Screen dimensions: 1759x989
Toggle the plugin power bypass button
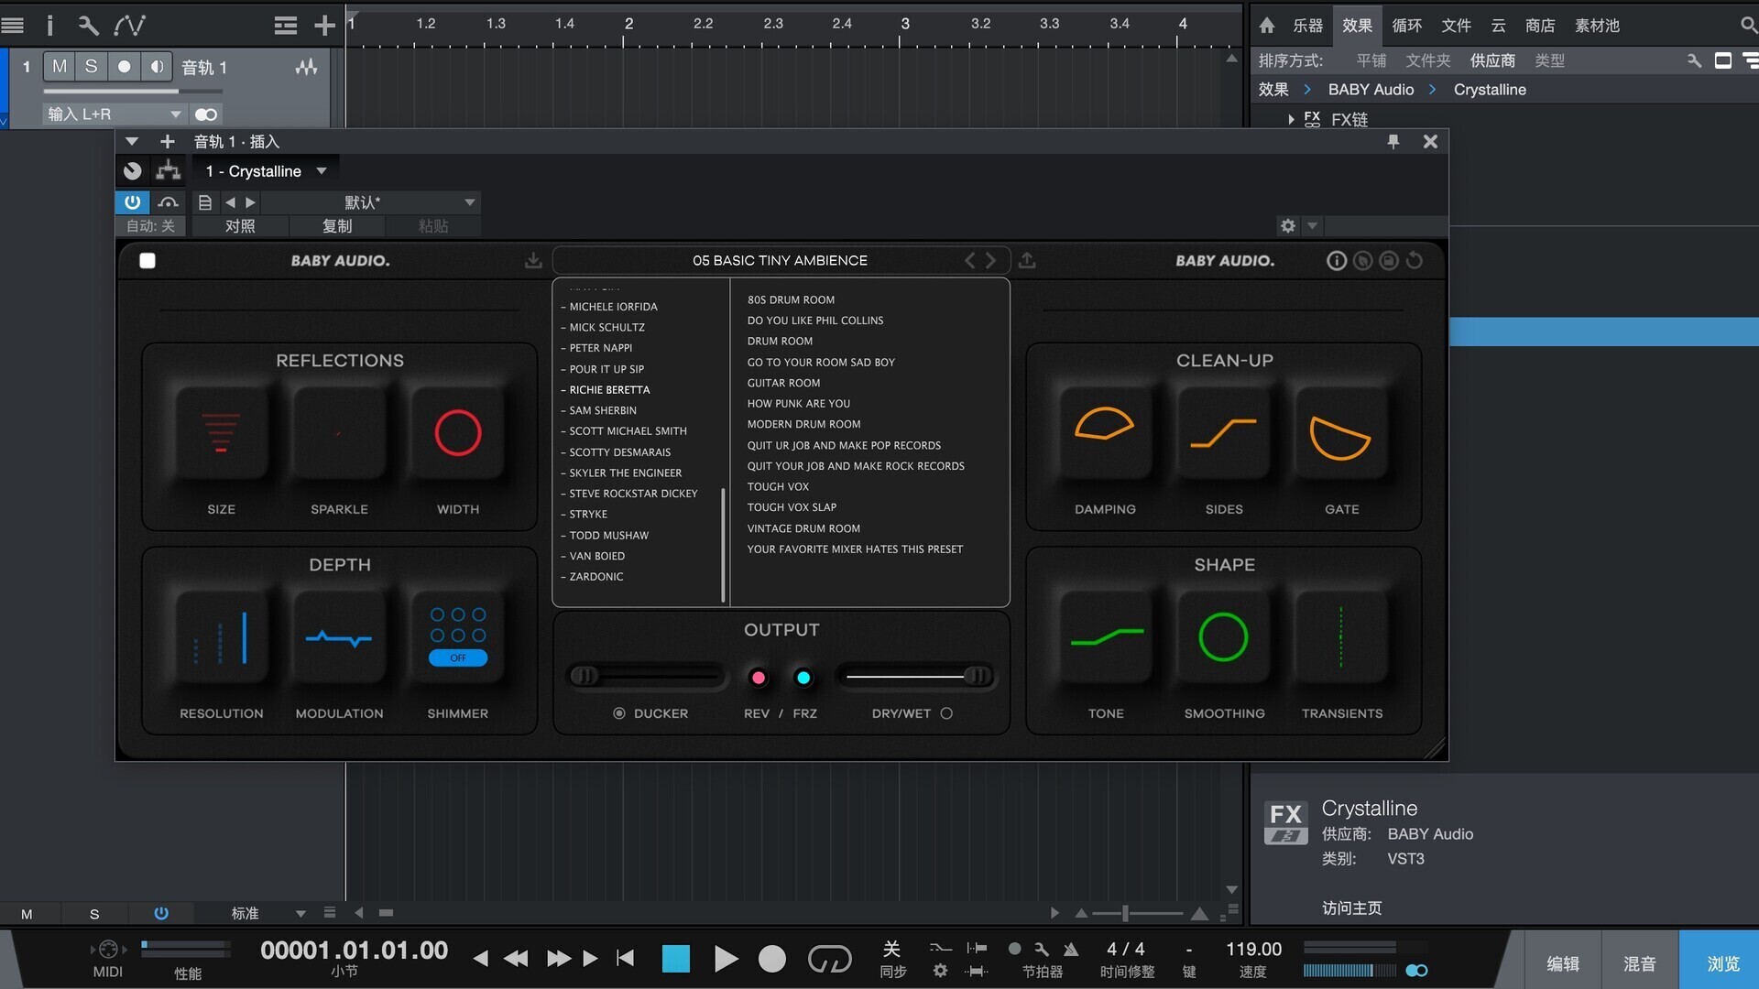click(x=133, y=202)
